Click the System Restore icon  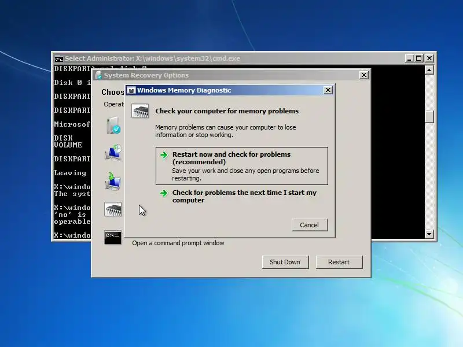click(x=113, y=153)
